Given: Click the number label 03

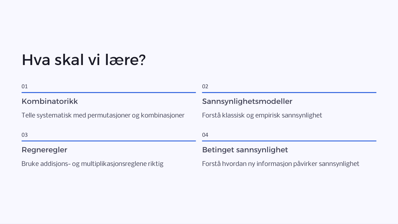Looking at the screenshot, I should click(25, 135).
